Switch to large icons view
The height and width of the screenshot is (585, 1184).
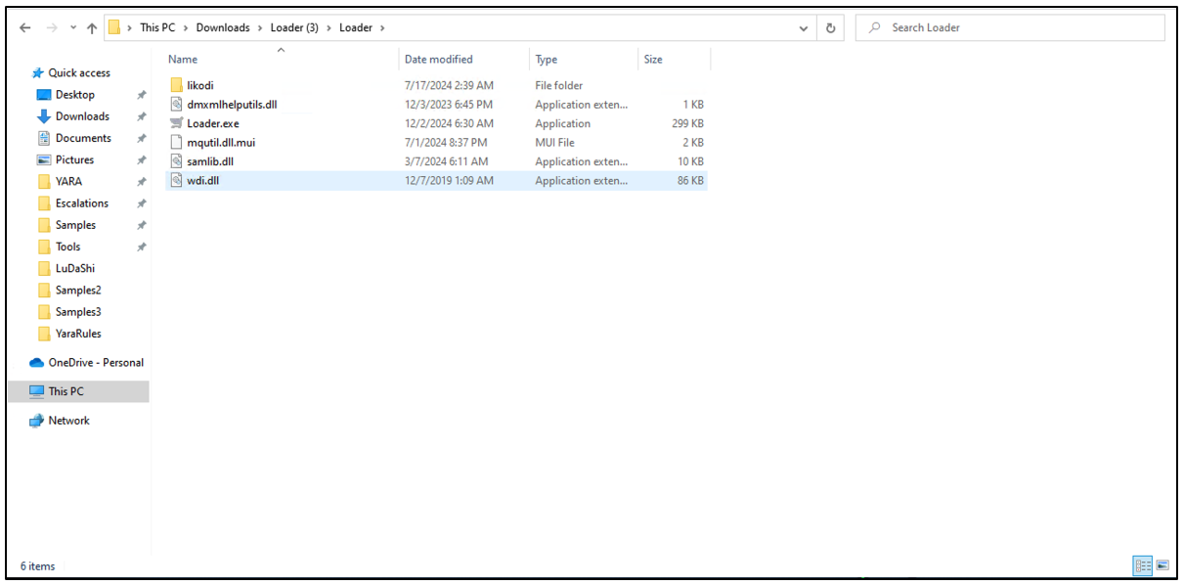pos(1162,565)
